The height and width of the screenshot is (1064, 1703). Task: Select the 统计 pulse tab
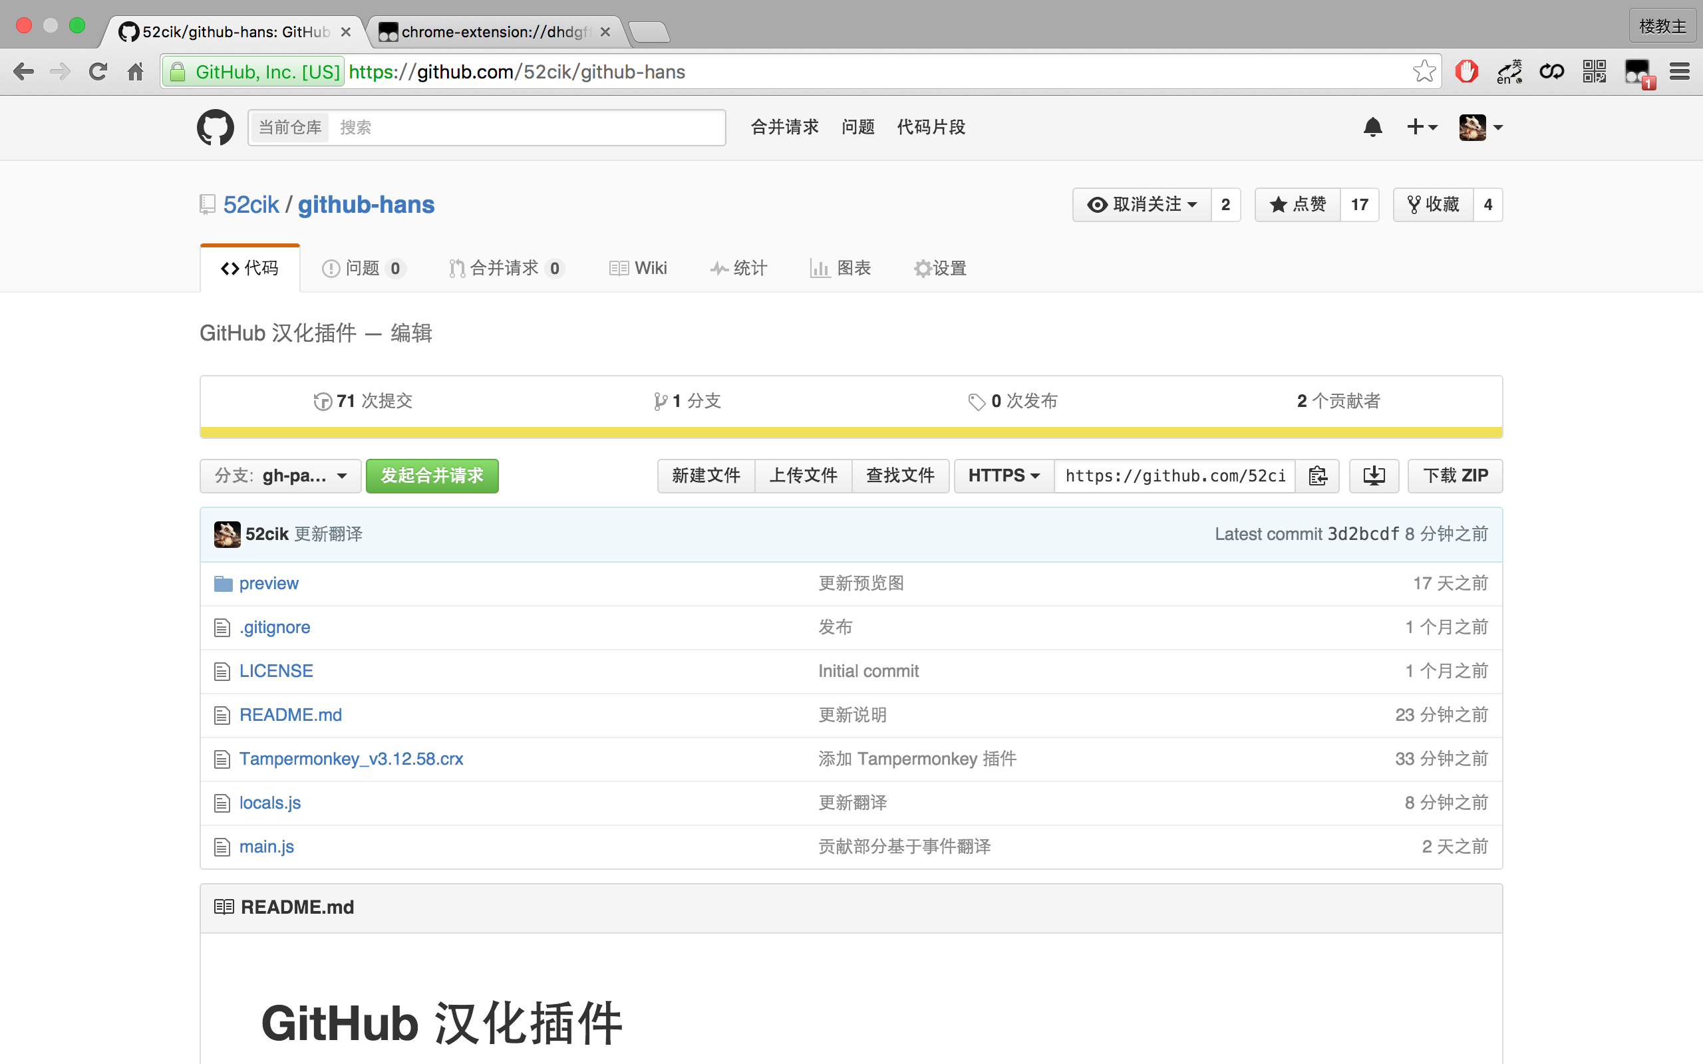coord(738,268)
